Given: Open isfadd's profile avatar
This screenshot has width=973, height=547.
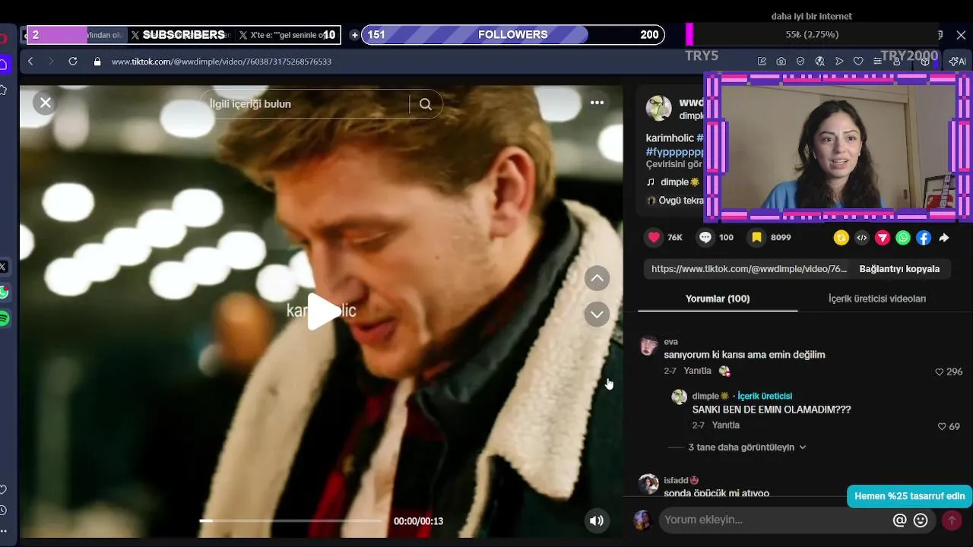Looking at the screenshot, I should [648, 484].
